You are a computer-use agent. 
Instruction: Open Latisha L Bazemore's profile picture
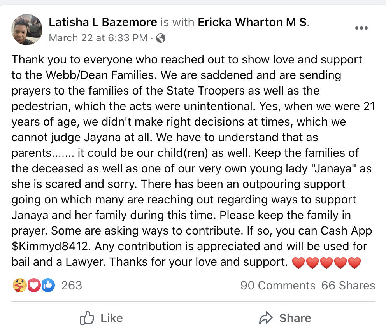(x=27, y=29)
